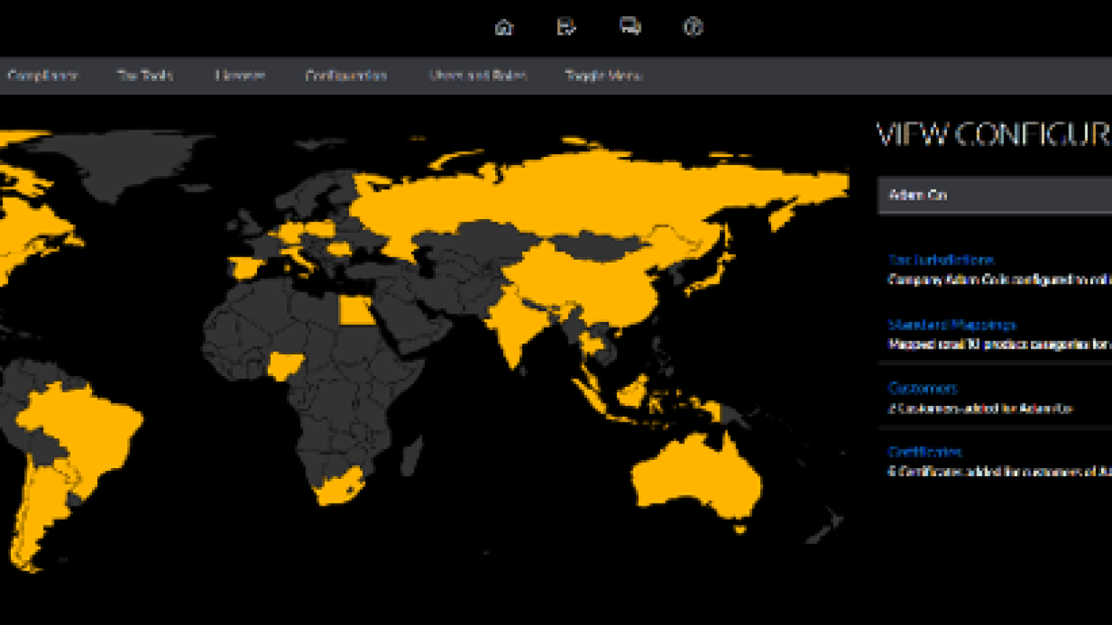Click the home icon in top bar
Screen dimensions: 1112x625
coord(504,27)
